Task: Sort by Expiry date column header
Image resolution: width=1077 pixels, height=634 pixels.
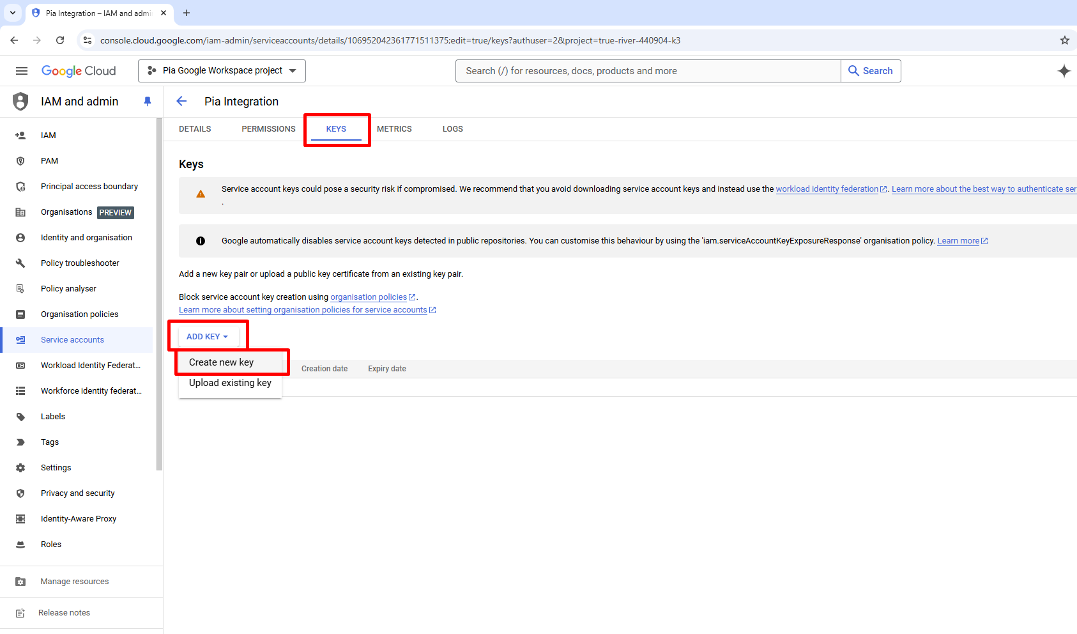Action: 387,369
